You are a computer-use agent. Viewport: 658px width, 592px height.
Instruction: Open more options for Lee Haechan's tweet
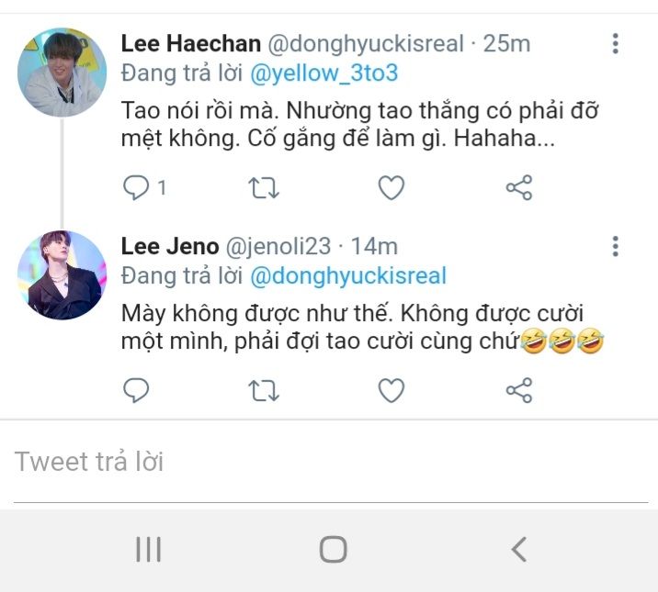click(x=615, y=43)
